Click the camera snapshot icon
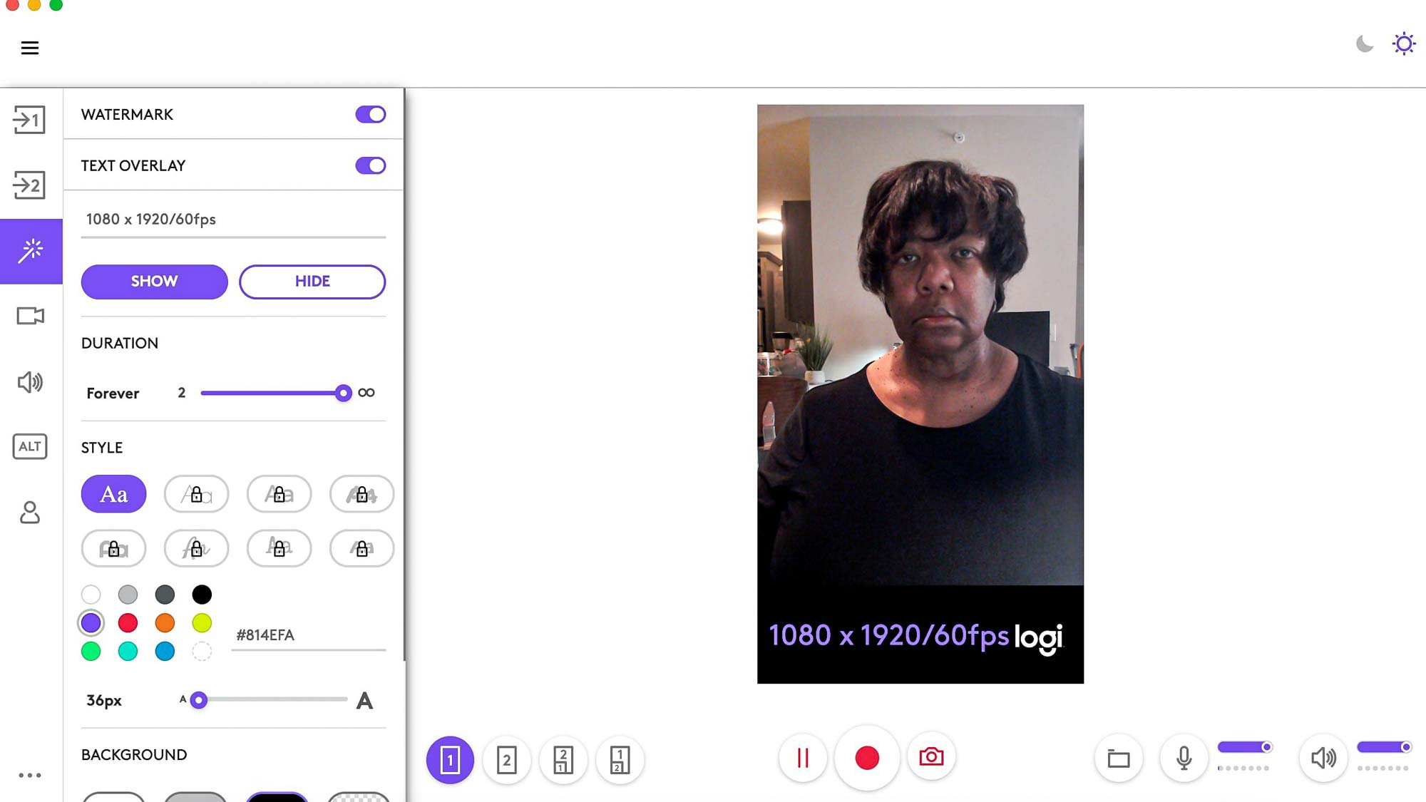The height and width of the screenshot is (802, 1426). tap(930, 757)
